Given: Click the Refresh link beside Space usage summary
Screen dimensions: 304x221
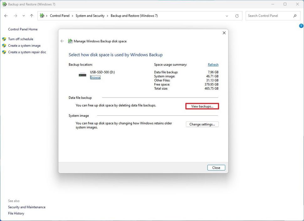Looking at the screenshot, I should coord(213,65).
